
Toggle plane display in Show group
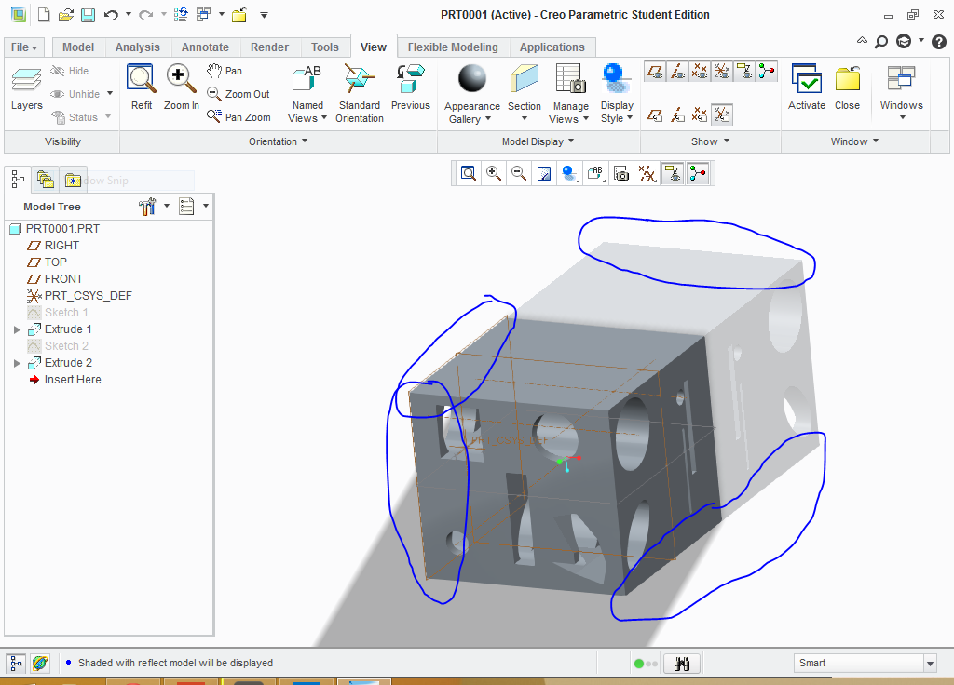click(x=655, y=72)
